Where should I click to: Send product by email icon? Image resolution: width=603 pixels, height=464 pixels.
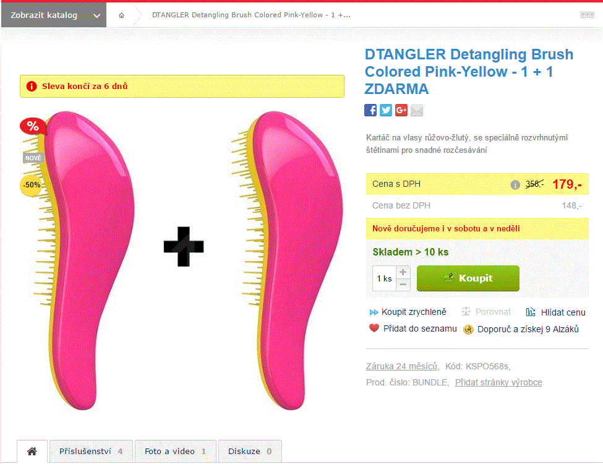pyautogui.click(x=417, y=110)
